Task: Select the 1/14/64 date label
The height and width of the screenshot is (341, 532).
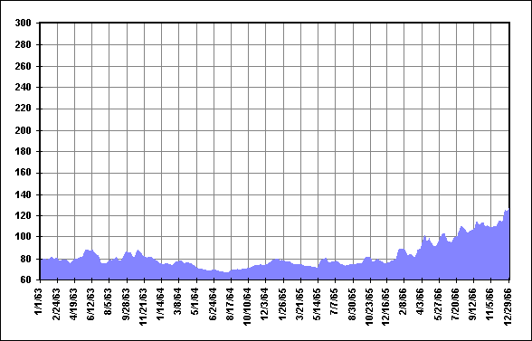Action: (160, 304)
